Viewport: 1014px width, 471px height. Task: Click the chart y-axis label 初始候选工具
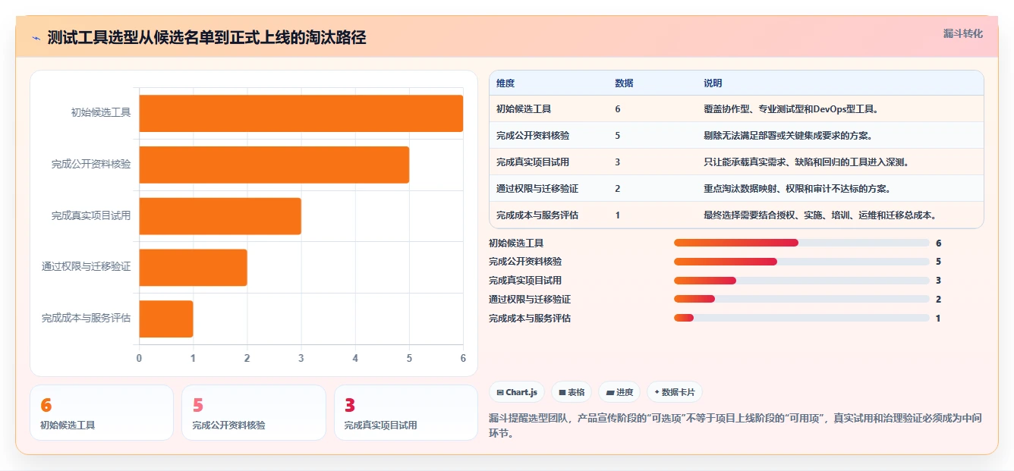pyautogui.click(x=101, y=113)
